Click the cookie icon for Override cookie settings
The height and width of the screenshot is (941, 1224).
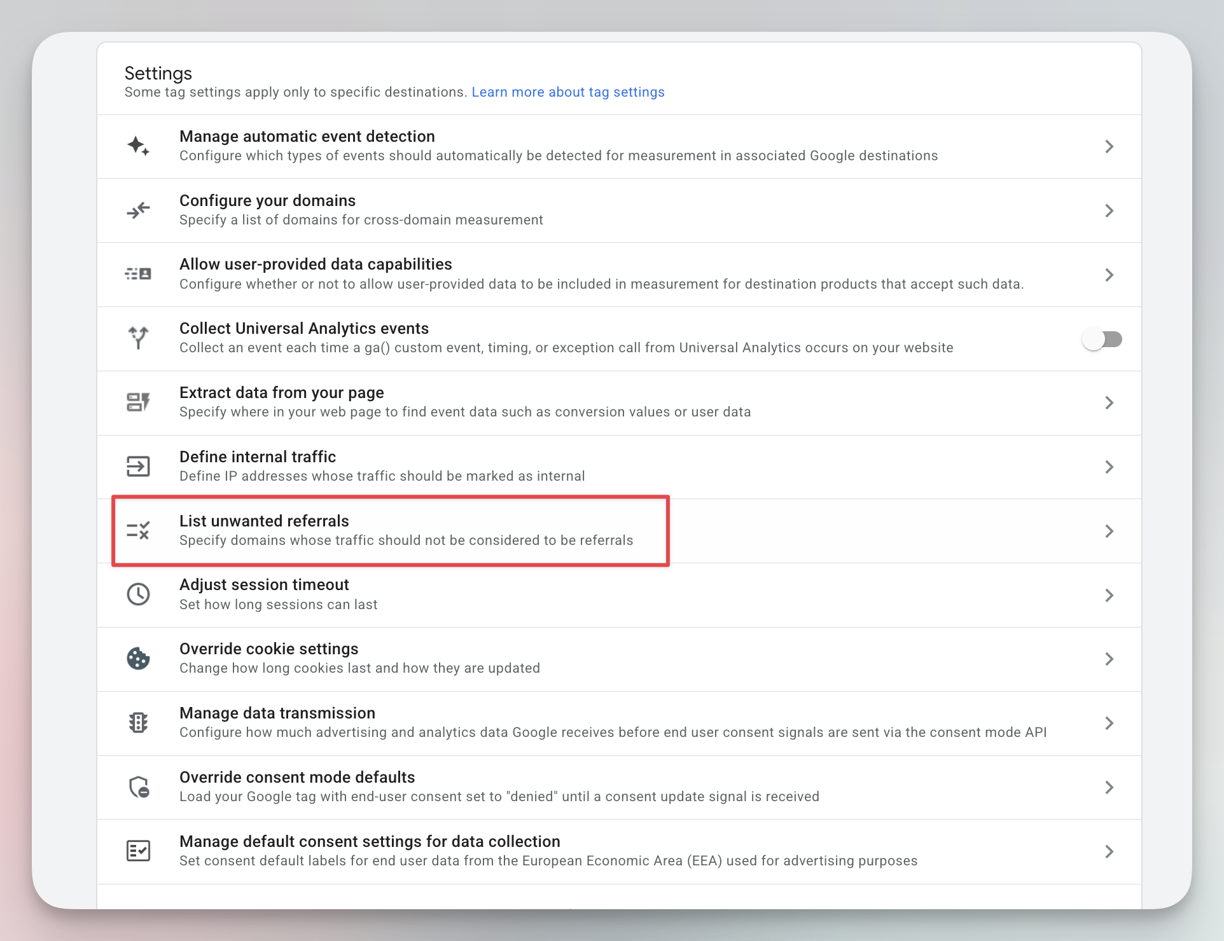pos(138,659)
